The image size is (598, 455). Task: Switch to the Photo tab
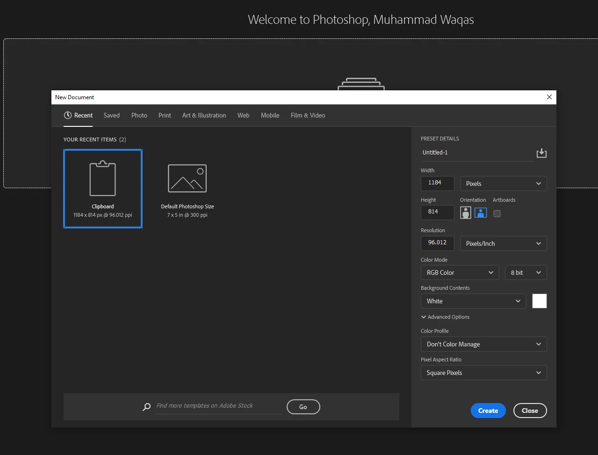coord(139,115)
